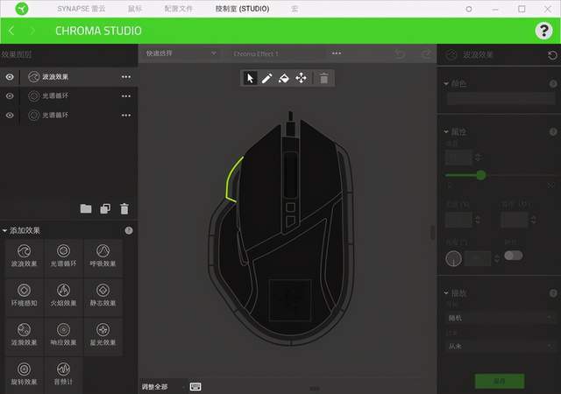Click the keyboard icon beside 调整全部

click(195, 386)
